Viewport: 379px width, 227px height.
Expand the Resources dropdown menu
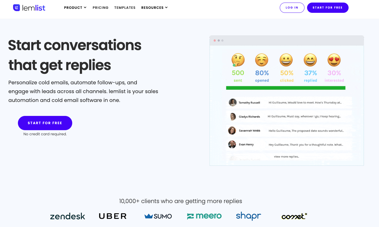[154, 8]
